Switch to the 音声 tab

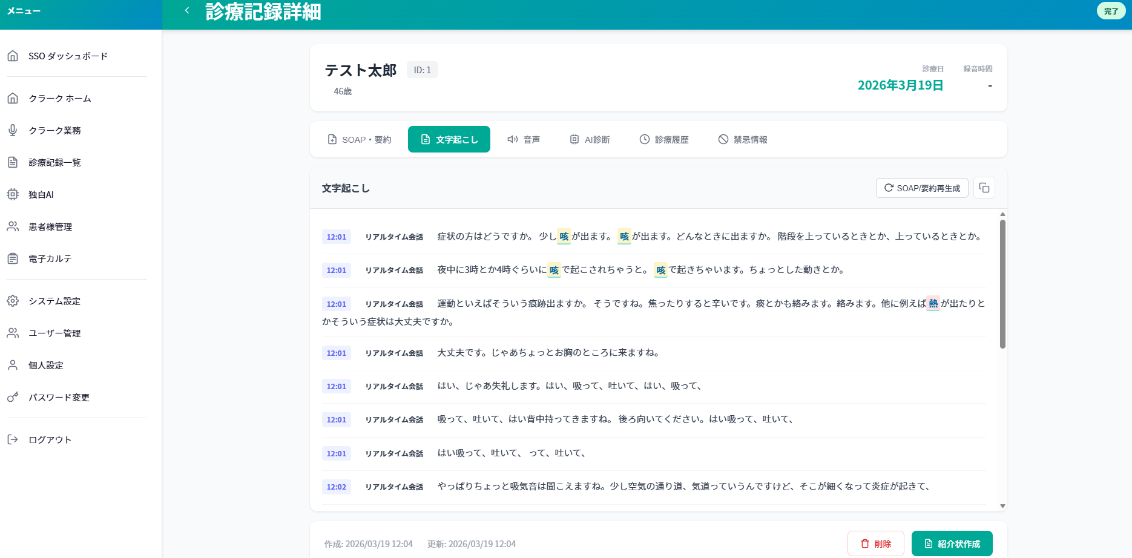tap(524, 139)
